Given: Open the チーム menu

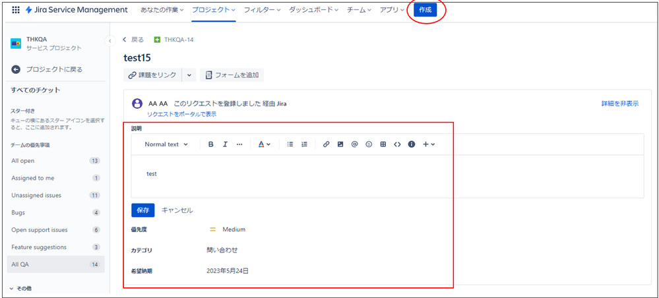Looking at the screenshot, I should 359,10.
